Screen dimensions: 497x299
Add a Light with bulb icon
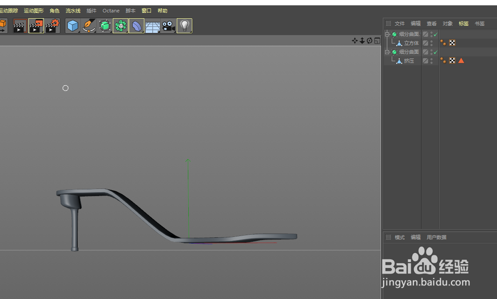[184, 26]
